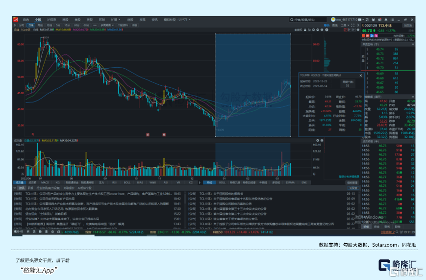Click 个股资料 button

[123, 25]
